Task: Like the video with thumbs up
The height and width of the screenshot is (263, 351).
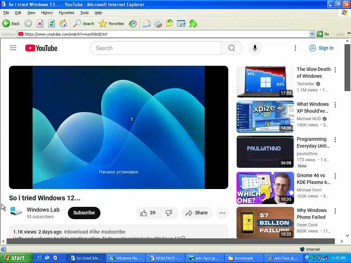Action: [x=148, y=213]
